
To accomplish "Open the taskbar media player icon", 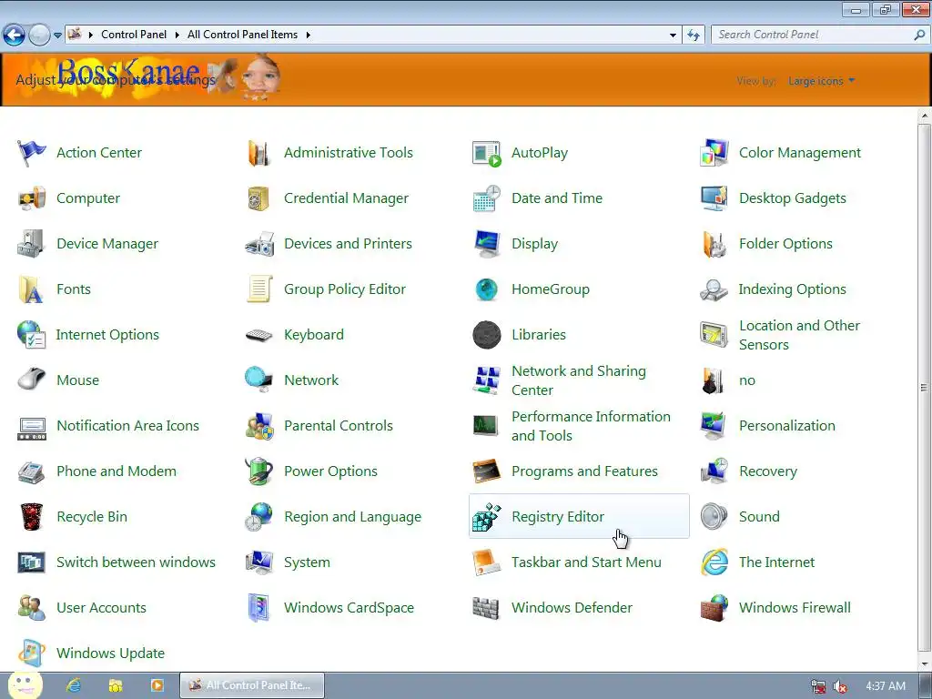I will point(157,685).
